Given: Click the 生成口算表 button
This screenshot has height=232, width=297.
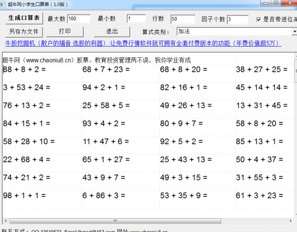Looking at the screenshot, I should pyautogui.click(x=24, y=18).
